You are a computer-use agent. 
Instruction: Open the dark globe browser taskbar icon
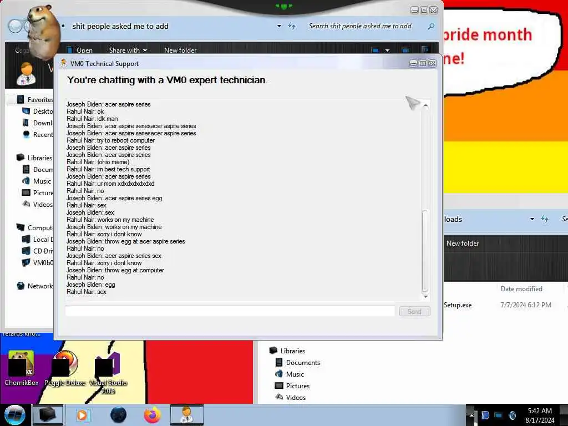click(x=118, y=415)
